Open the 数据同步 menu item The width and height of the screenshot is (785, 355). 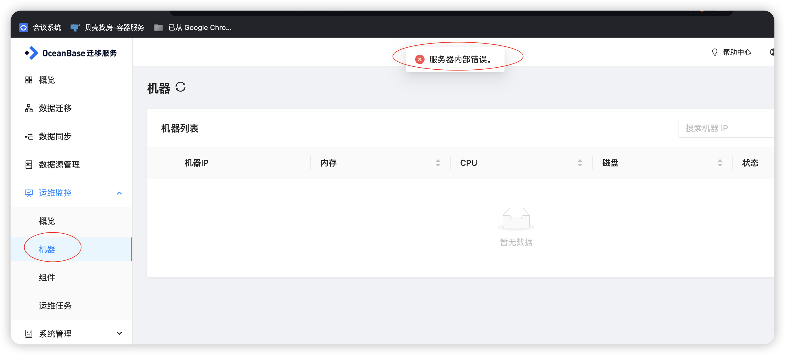coord(71,137)
